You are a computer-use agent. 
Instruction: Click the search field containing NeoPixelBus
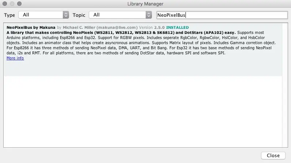click(222, 15)
